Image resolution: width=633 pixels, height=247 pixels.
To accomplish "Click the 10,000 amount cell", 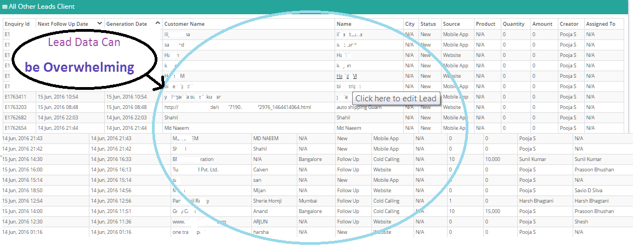I will coord(493,159).
